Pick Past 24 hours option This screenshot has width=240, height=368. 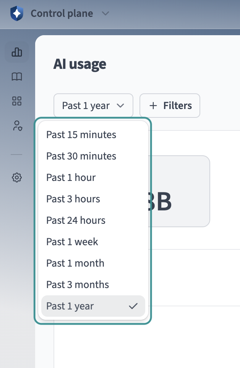[93, 220]
